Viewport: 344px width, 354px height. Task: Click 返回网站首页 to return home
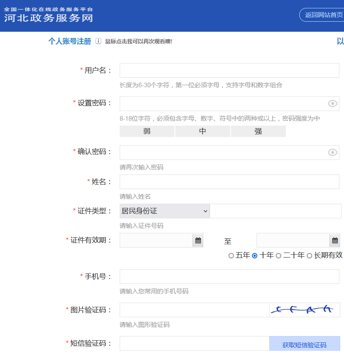coord(325,15)
